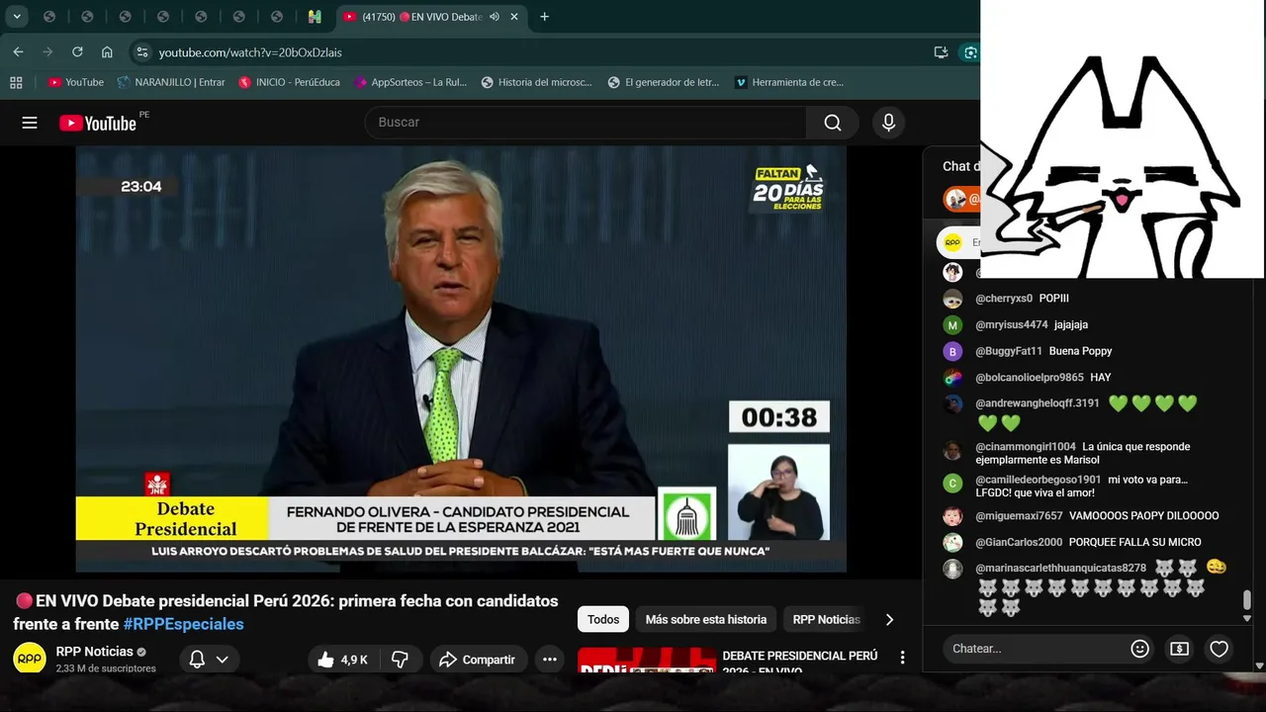1266x712 pixels.
Task: Open the YouTube guide hamburger menu
Action: (30, 123)
